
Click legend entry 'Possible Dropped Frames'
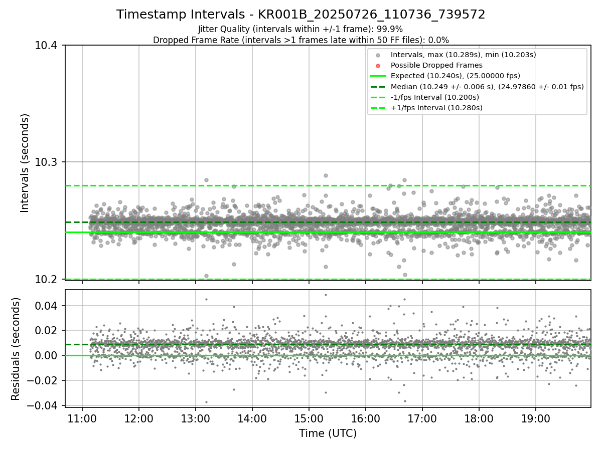(436, 65)
